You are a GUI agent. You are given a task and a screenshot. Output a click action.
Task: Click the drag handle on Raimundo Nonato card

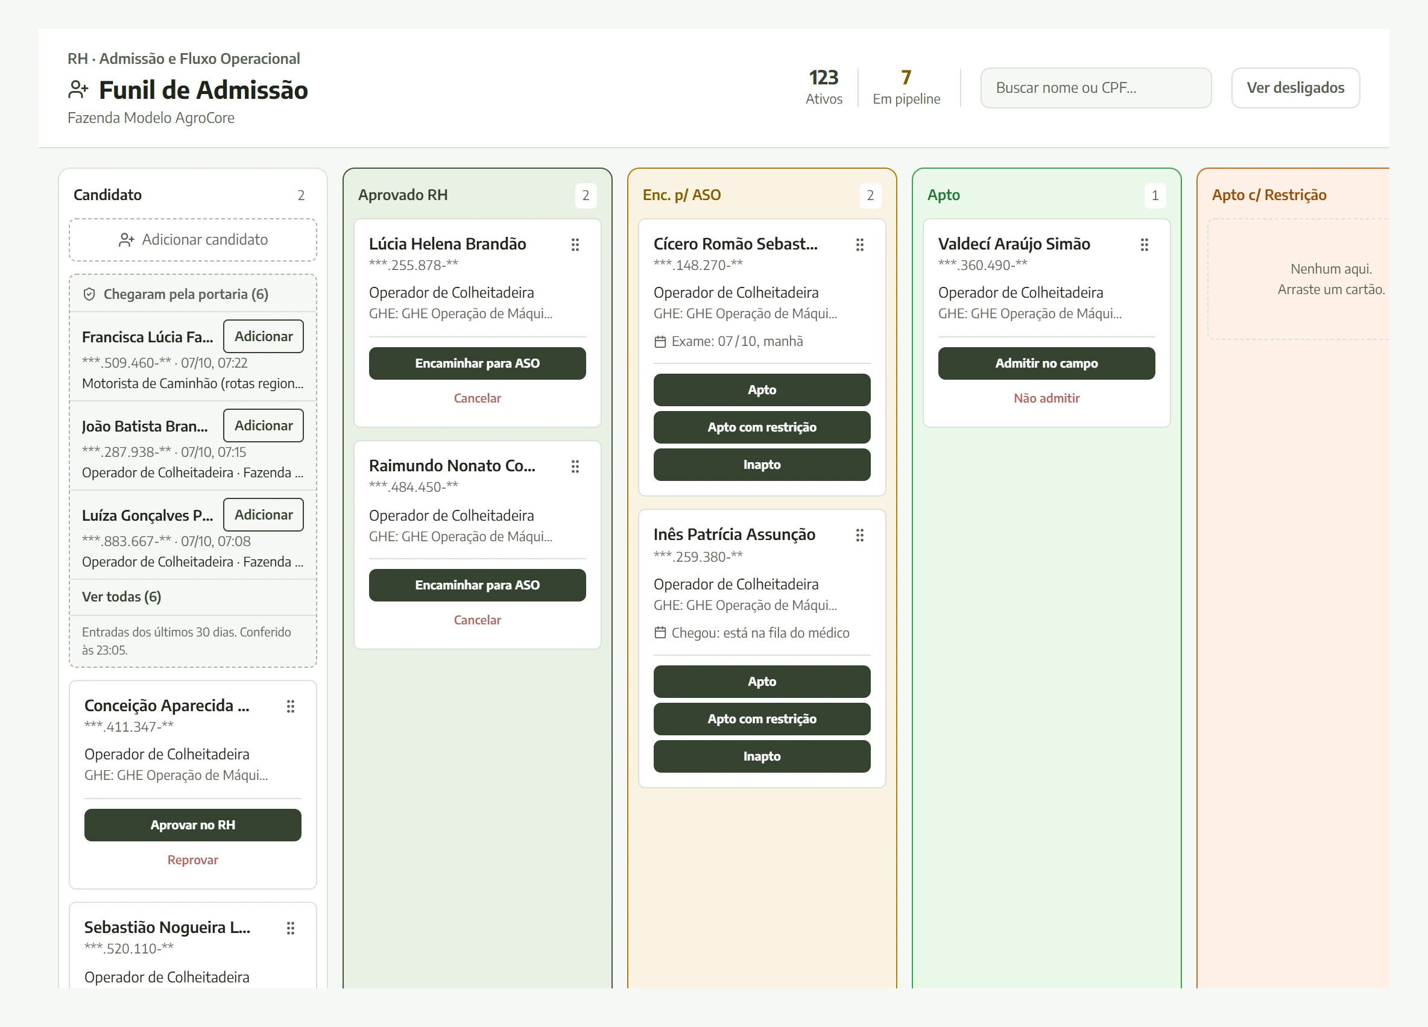575,466
